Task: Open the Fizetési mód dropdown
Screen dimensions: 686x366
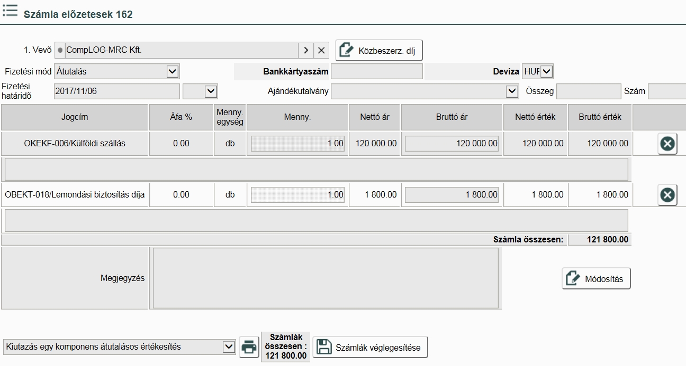Action: 173,71
